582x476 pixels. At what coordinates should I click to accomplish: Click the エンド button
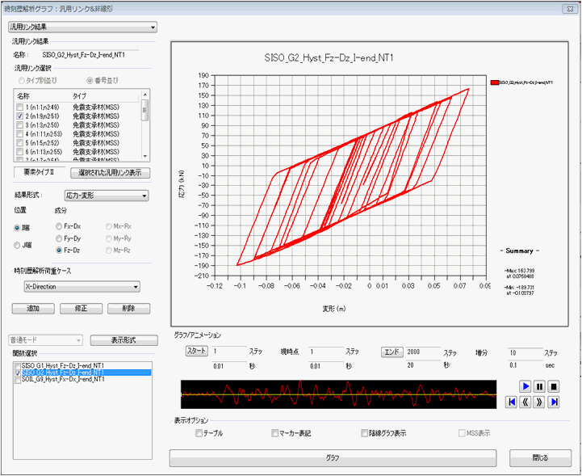point(392,352)
